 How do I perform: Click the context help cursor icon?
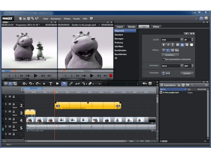(37, 19)
